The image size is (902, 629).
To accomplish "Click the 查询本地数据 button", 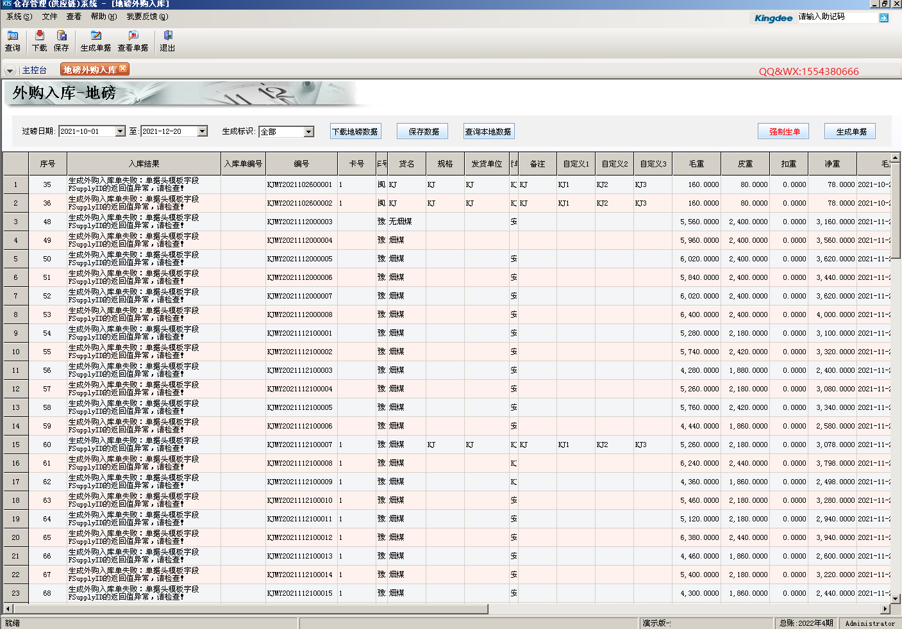I will [489, 131].
